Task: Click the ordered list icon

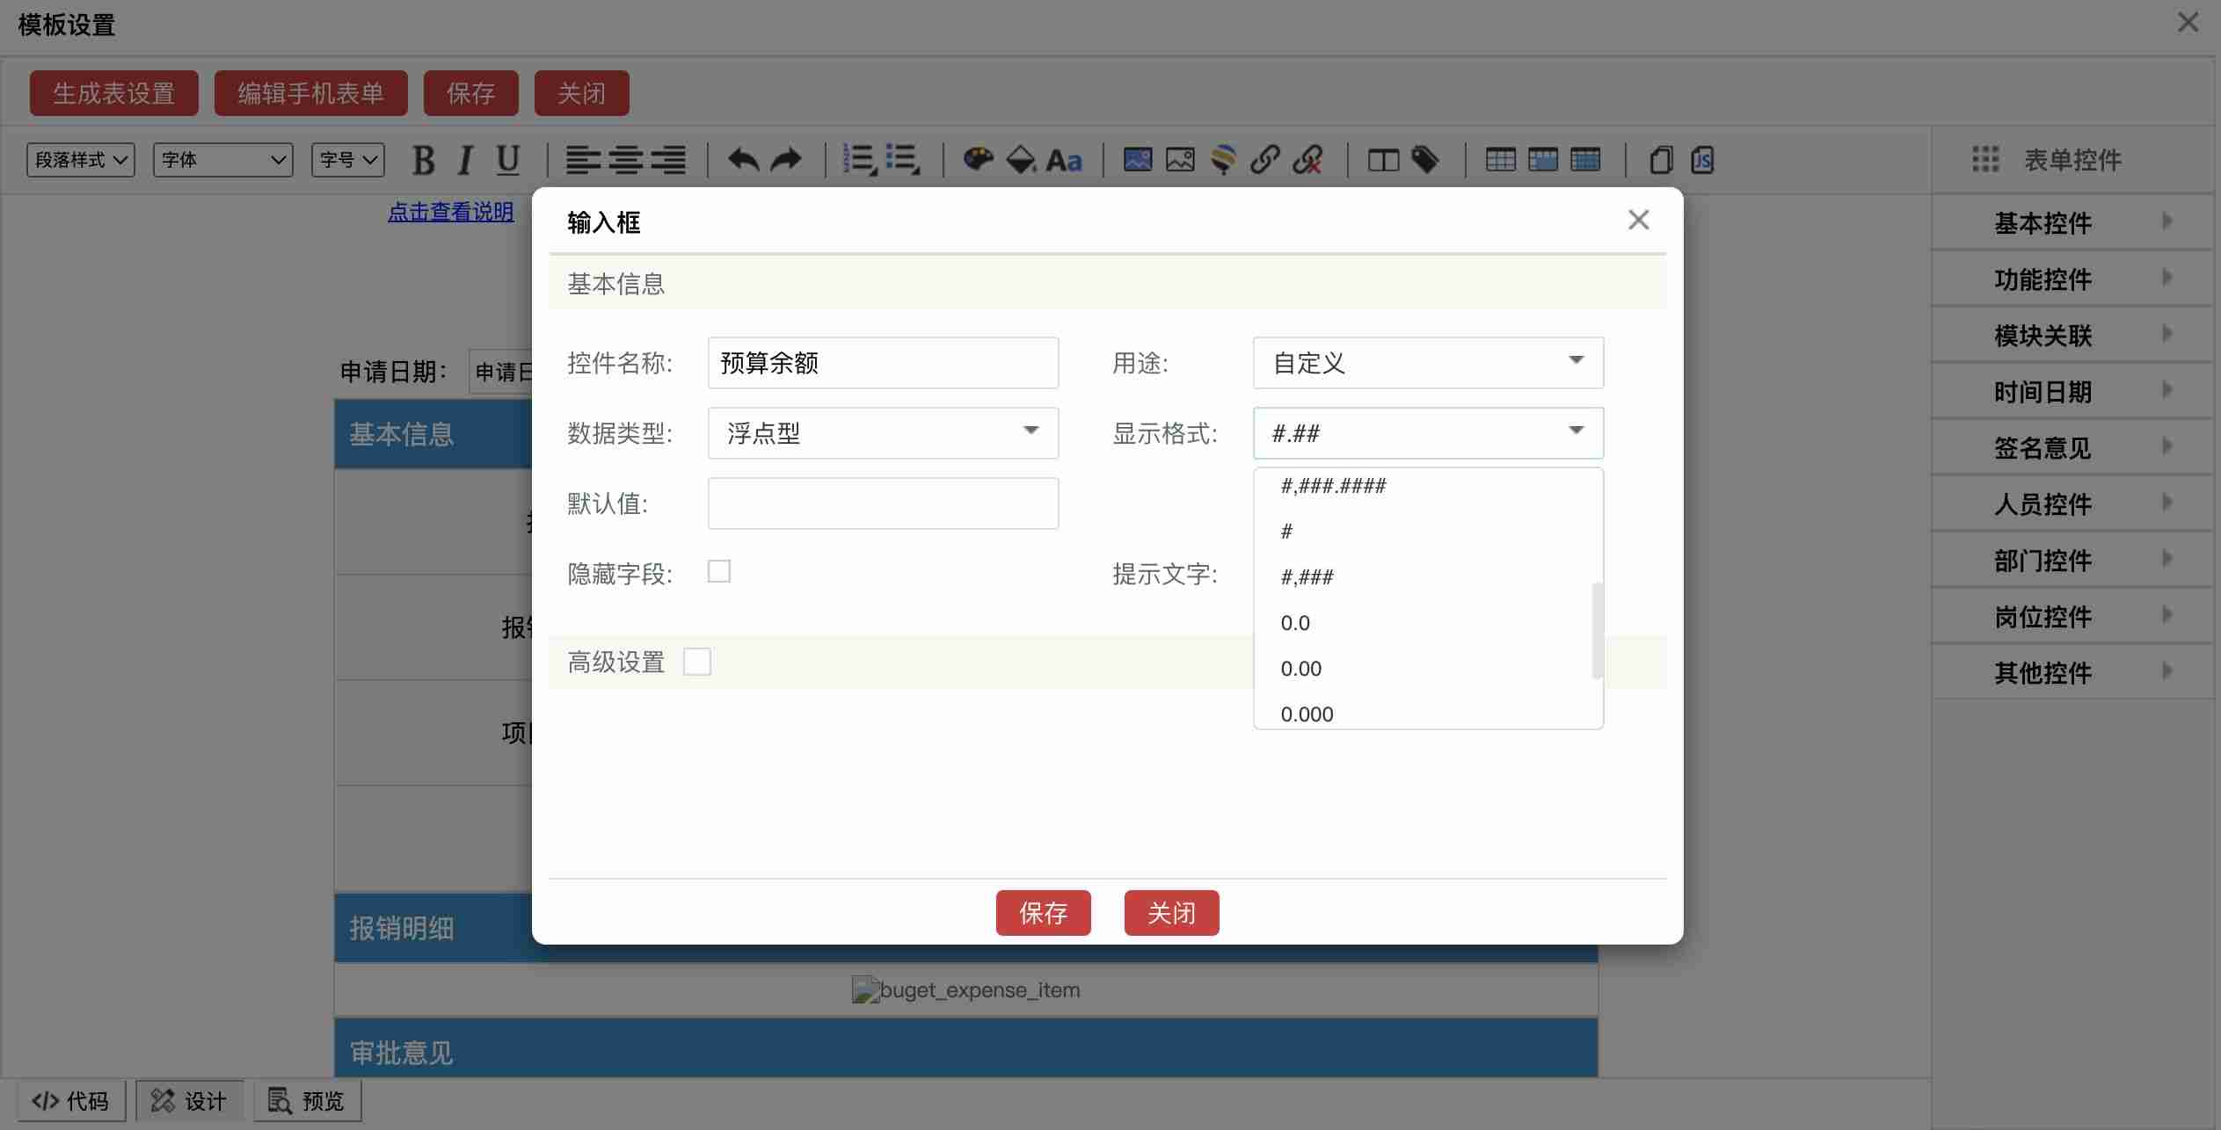Action: [x=860, y=160]
